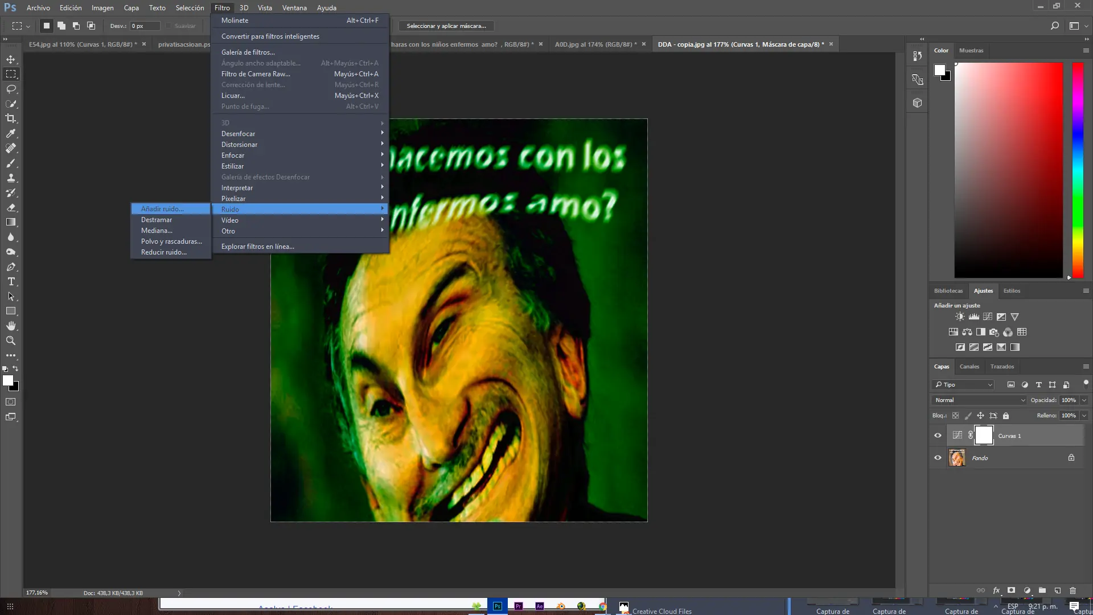Choose Reducir ruido from the submenu
Screen dimensions: 1093x615
point(171,252)
